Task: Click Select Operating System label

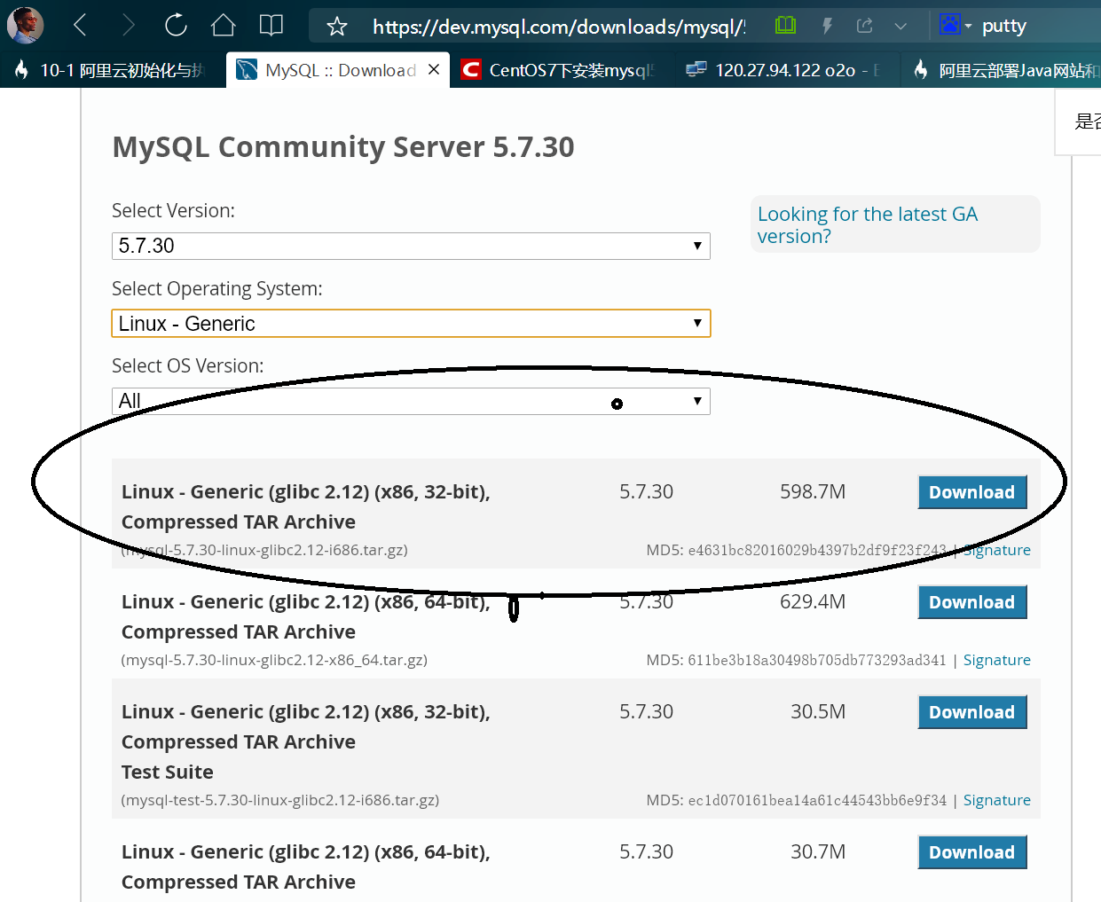Action: 217,289
